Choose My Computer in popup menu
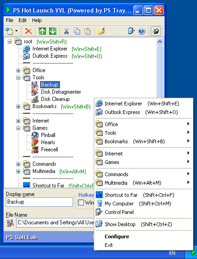This screenshot has height=259, width=197. 143,204
